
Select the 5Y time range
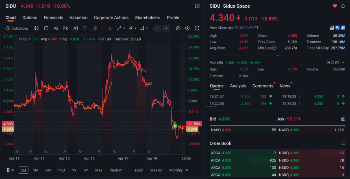[x=86, y=170]
